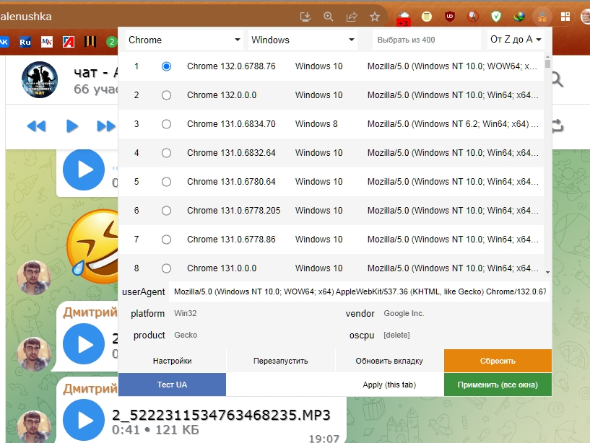Click the oscpu field showing [delete]
Viewport: 590px width, 443px height.
464,335
